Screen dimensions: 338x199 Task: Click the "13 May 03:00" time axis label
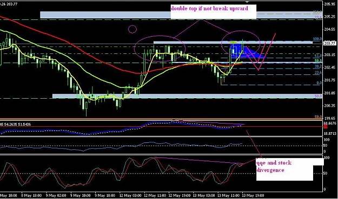[204, 196]
